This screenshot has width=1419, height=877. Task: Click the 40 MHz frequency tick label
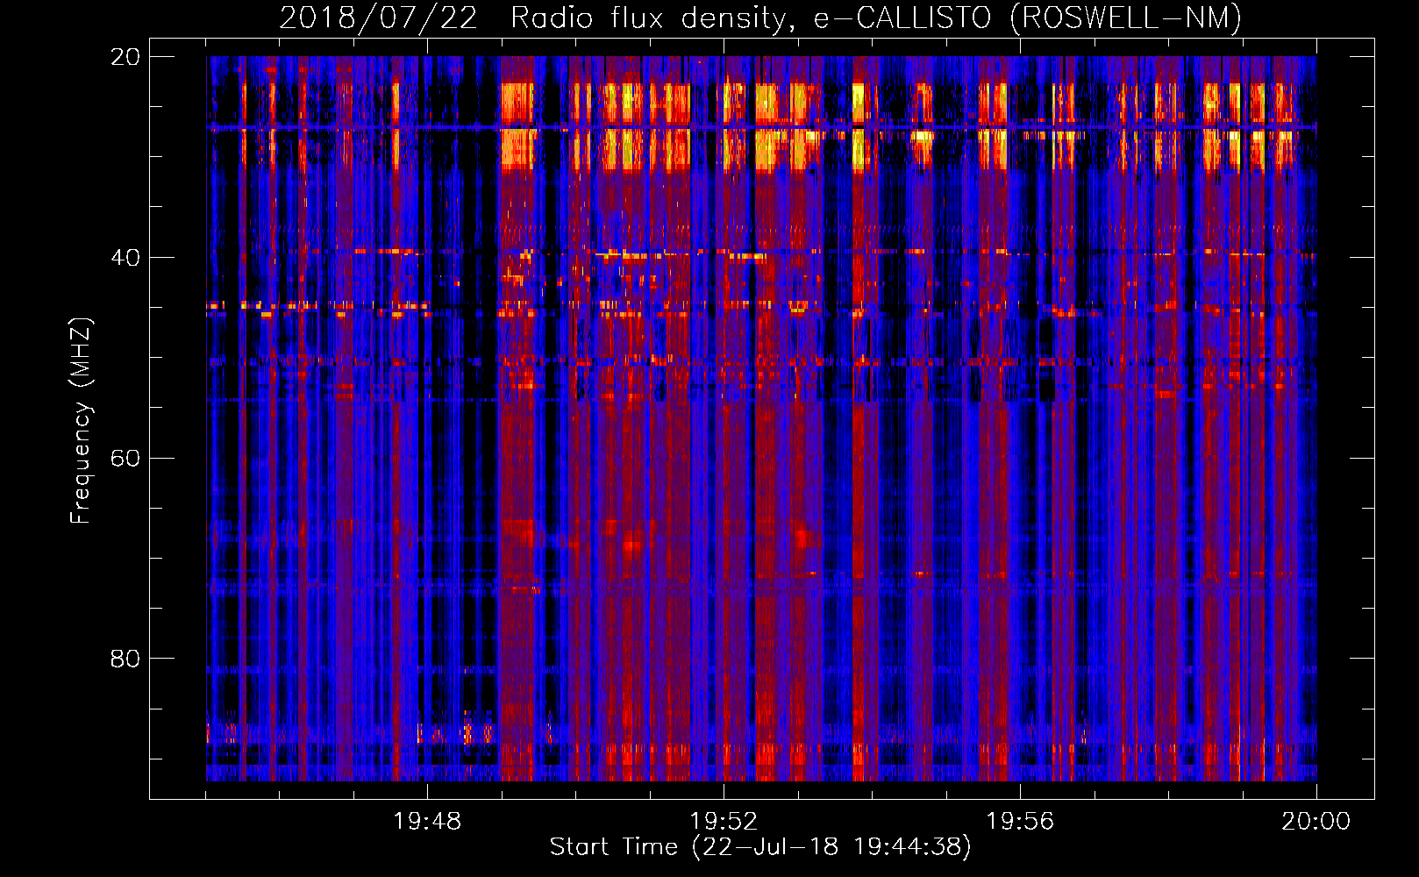click(x=125, y=258)
